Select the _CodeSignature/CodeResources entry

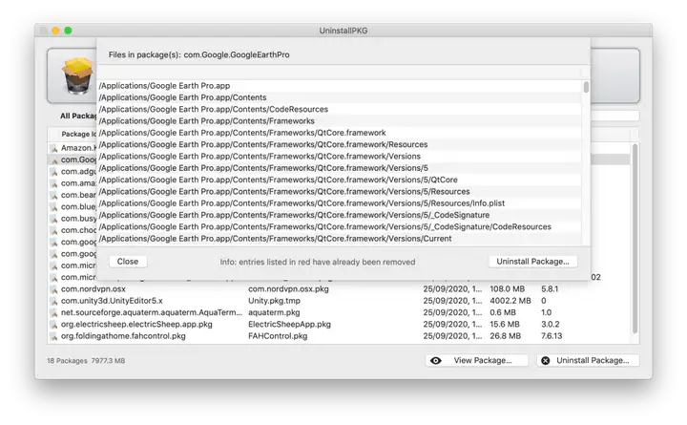click(339, 226)
